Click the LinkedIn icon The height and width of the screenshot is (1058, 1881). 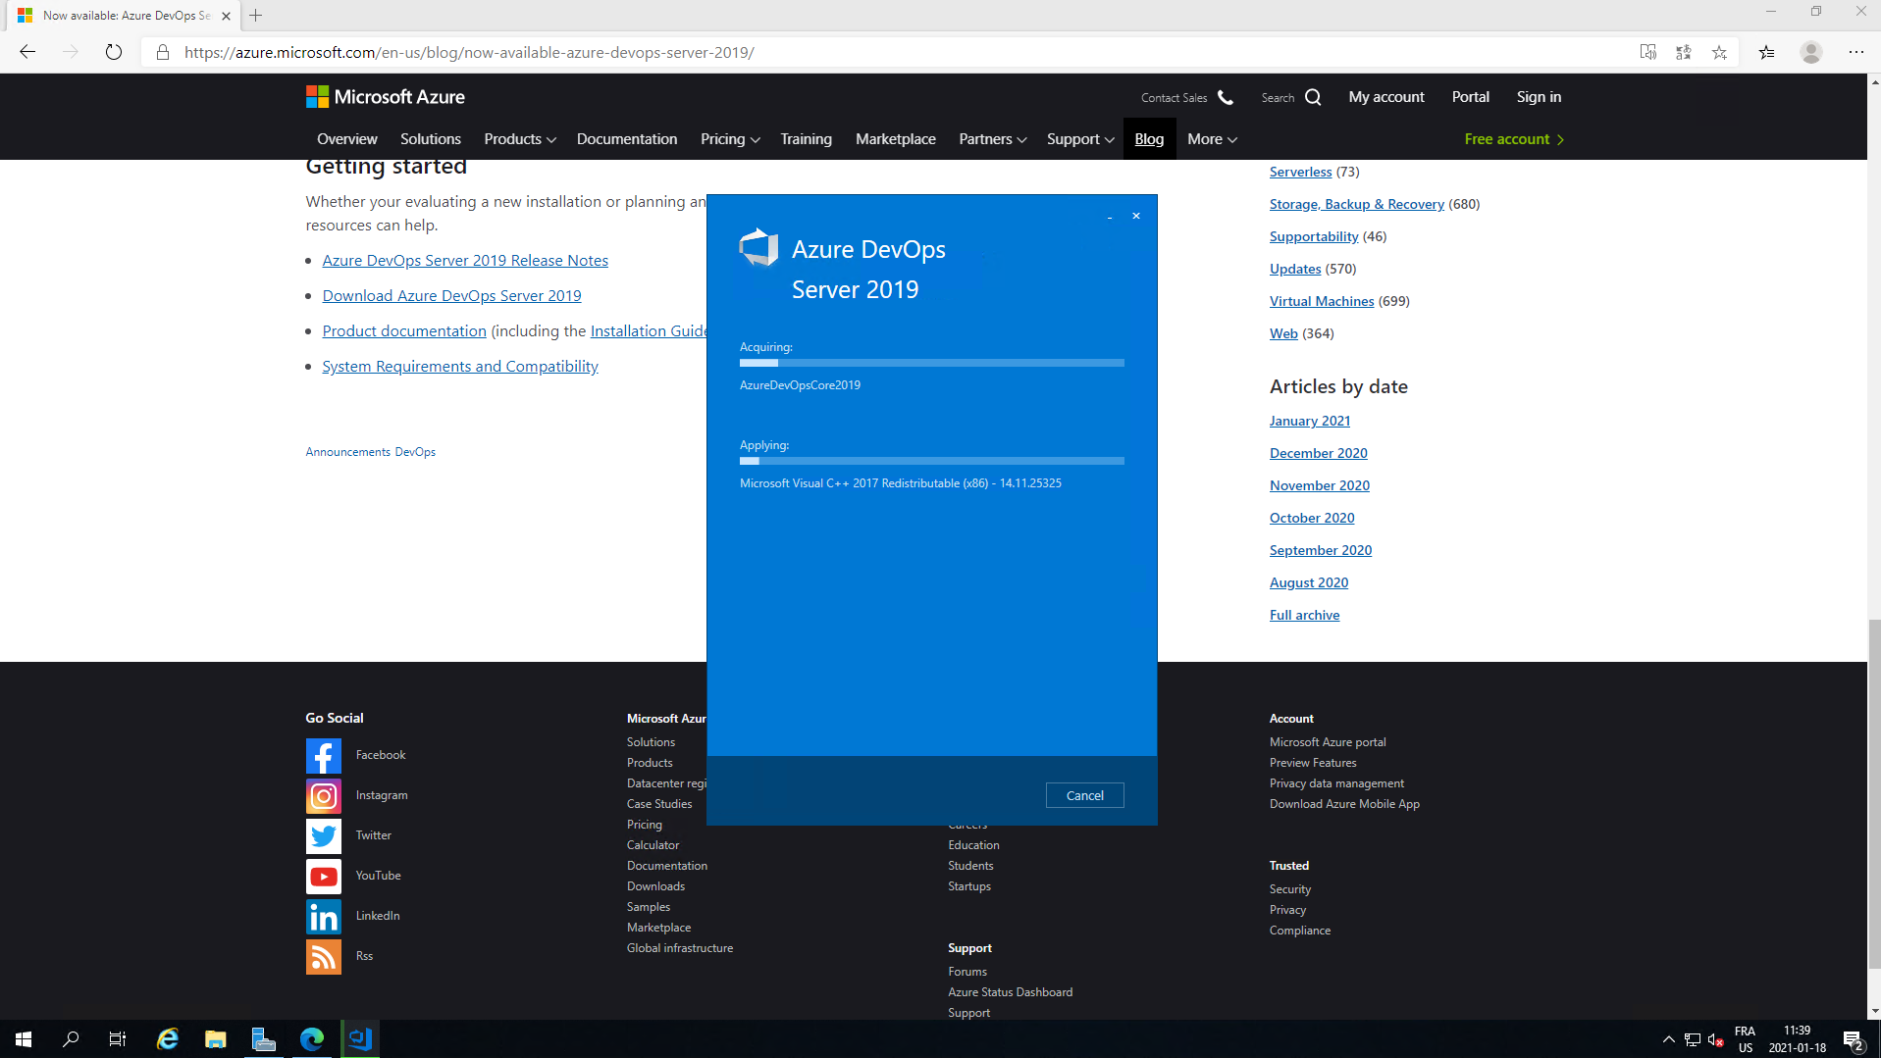323,916
